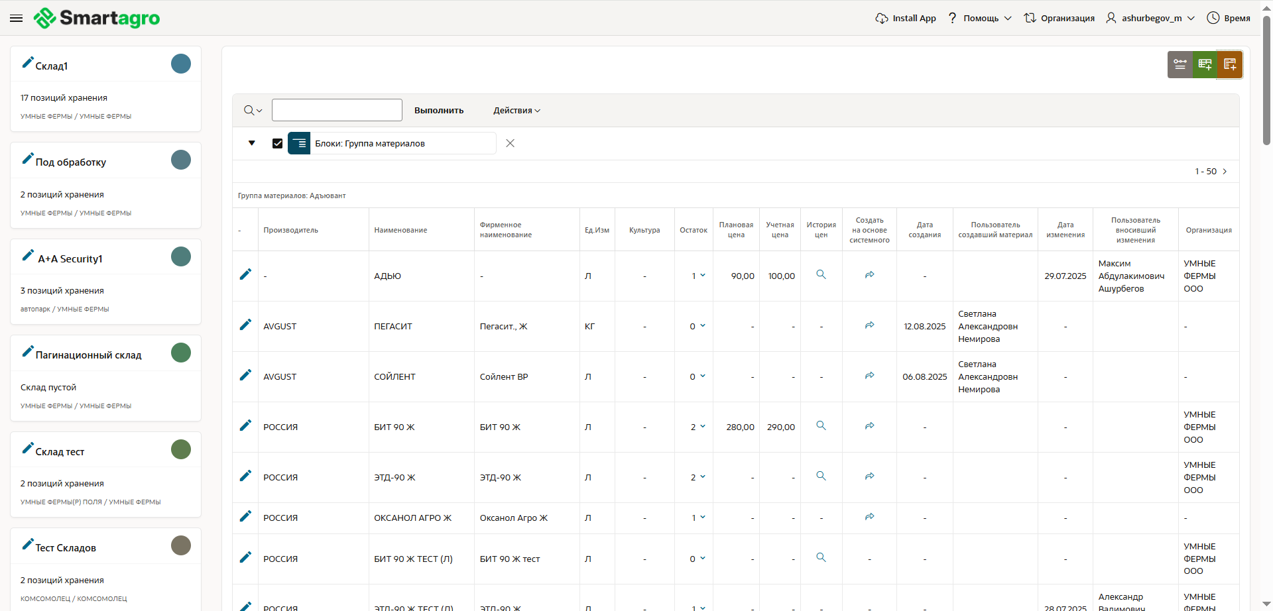The width and height of the screenshot is (1273, 611).
Task: Uncheck the Блоки: Группа материалов checkbox
Action: click(278, 143)
